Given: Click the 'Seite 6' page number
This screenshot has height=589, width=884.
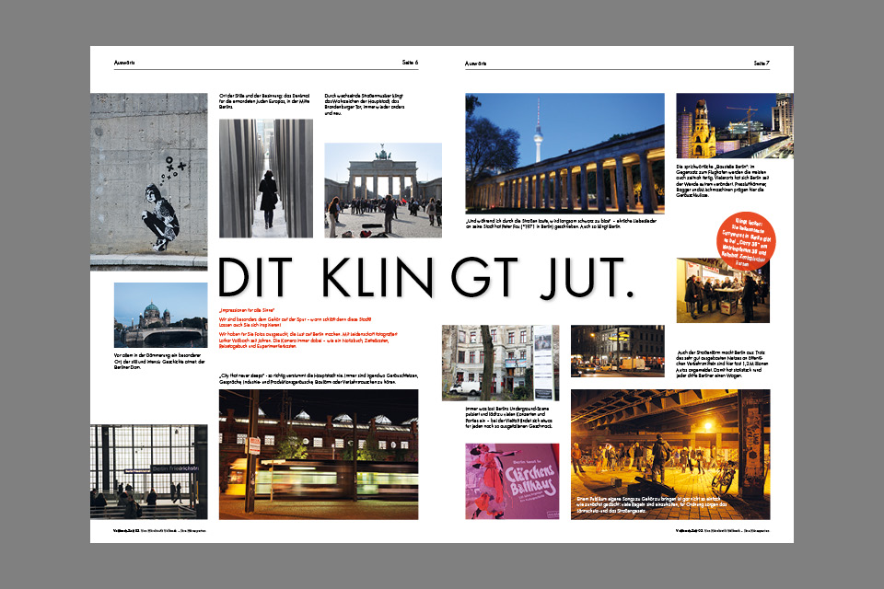Looking at the screenshot, I should tap(409, 63).
